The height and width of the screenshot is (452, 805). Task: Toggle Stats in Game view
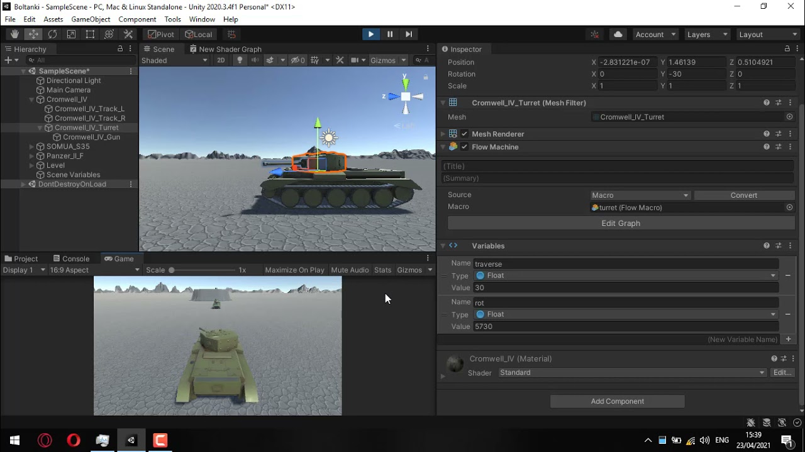tap(382, 270)
